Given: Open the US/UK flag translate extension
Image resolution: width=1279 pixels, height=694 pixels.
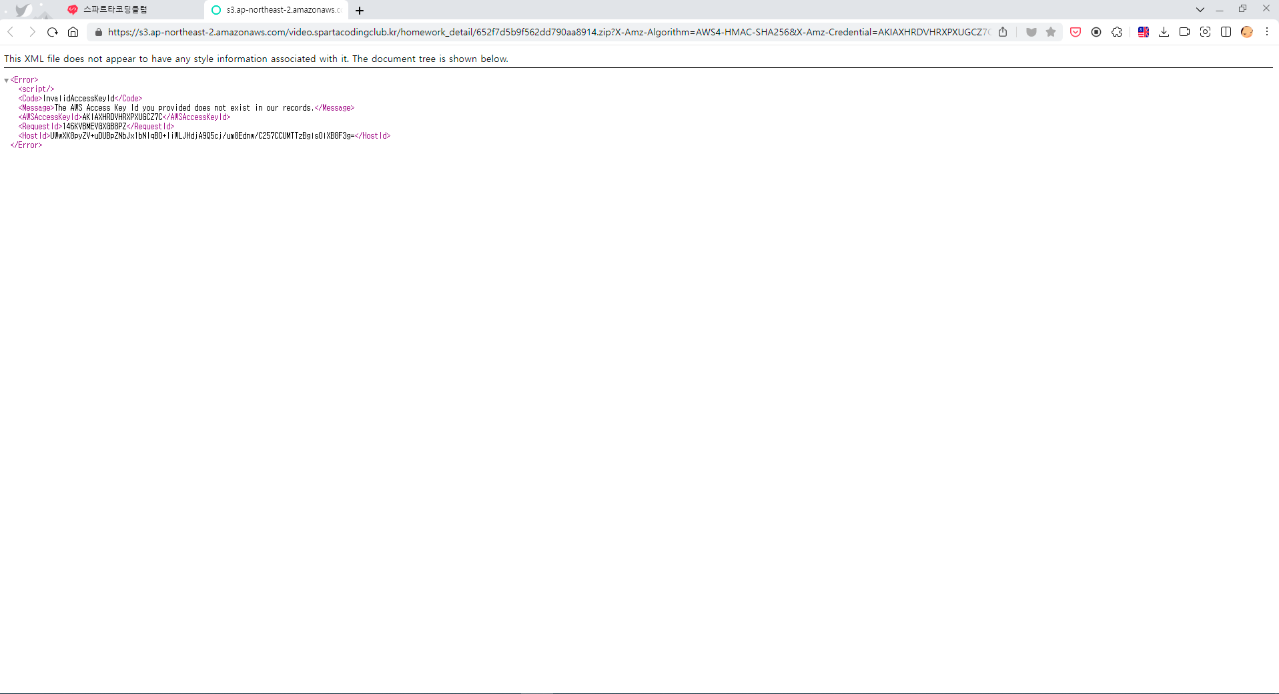Looking at the screenshot, I should click(x=1144, y=32).
